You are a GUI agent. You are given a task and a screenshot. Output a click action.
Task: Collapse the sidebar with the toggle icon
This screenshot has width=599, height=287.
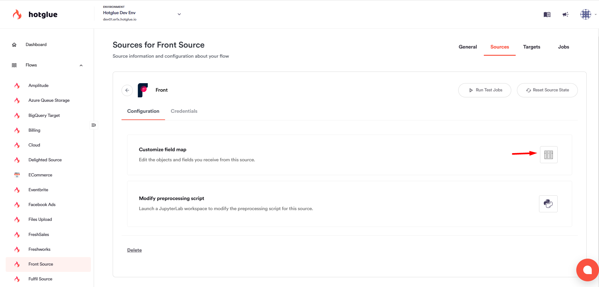click(x=94, y=125)
